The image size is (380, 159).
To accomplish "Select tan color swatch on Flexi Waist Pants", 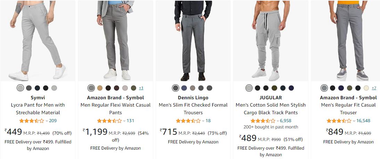I will (100, 88).
